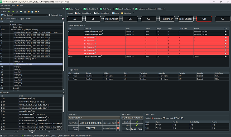231x137 pixels.
Task: Go to 2D Render Target 46 resource arrow
Action: (x=225, y=34)
